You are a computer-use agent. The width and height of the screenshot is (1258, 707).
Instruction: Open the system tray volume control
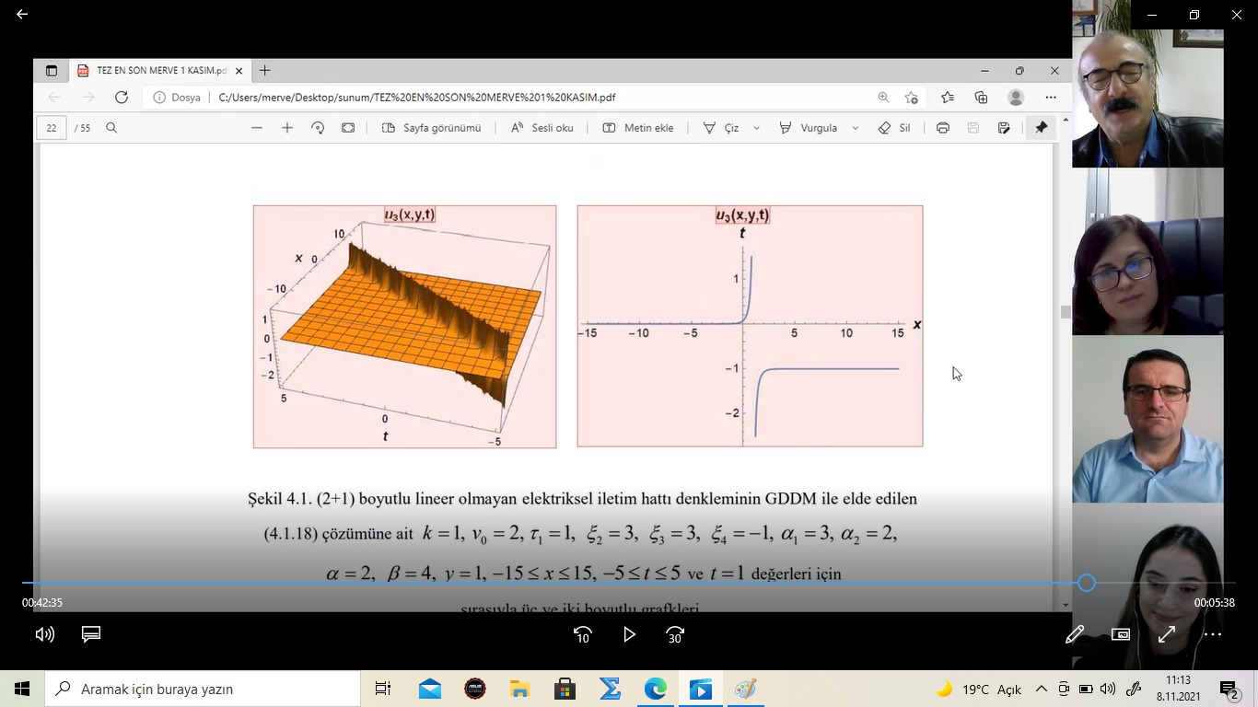pos(1108,689)
